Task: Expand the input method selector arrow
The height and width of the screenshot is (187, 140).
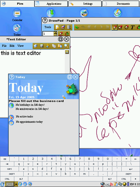Action: tap(16, 184)
